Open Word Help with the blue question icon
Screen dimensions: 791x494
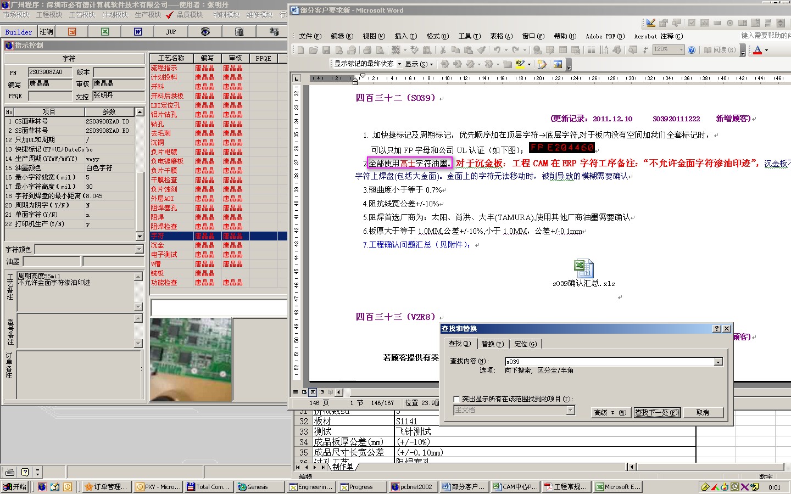click(x=691, y=50)
